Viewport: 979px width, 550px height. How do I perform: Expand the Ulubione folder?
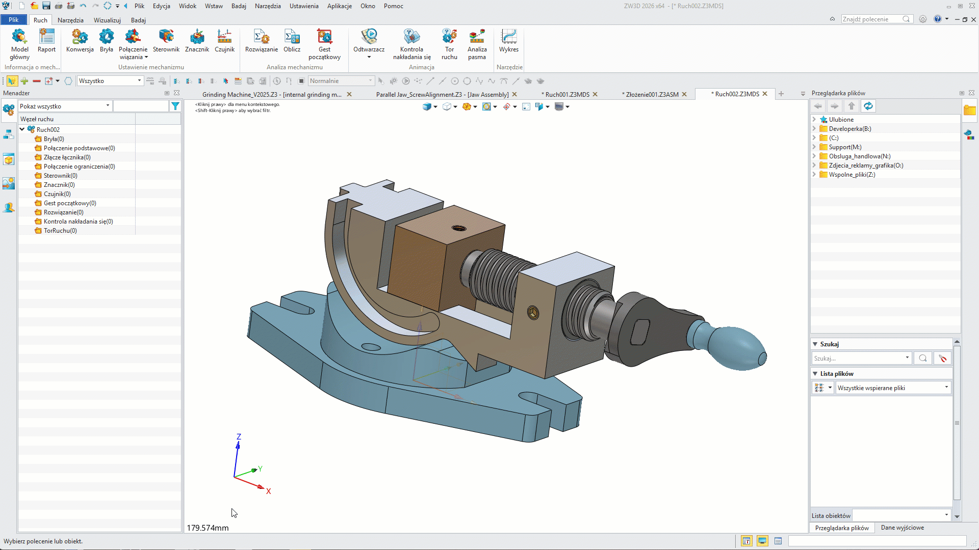(x=814, y=119)
